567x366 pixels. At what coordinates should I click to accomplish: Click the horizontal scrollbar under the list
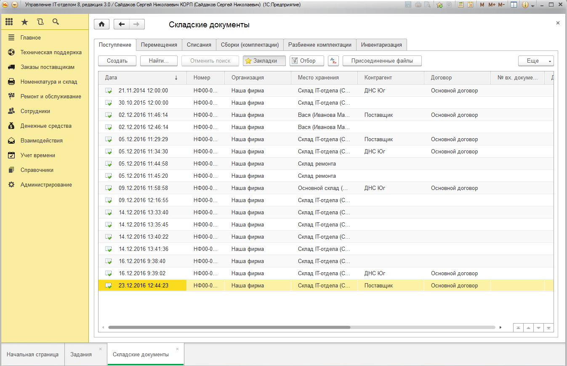pyautogui.click(x=229, y=327)
